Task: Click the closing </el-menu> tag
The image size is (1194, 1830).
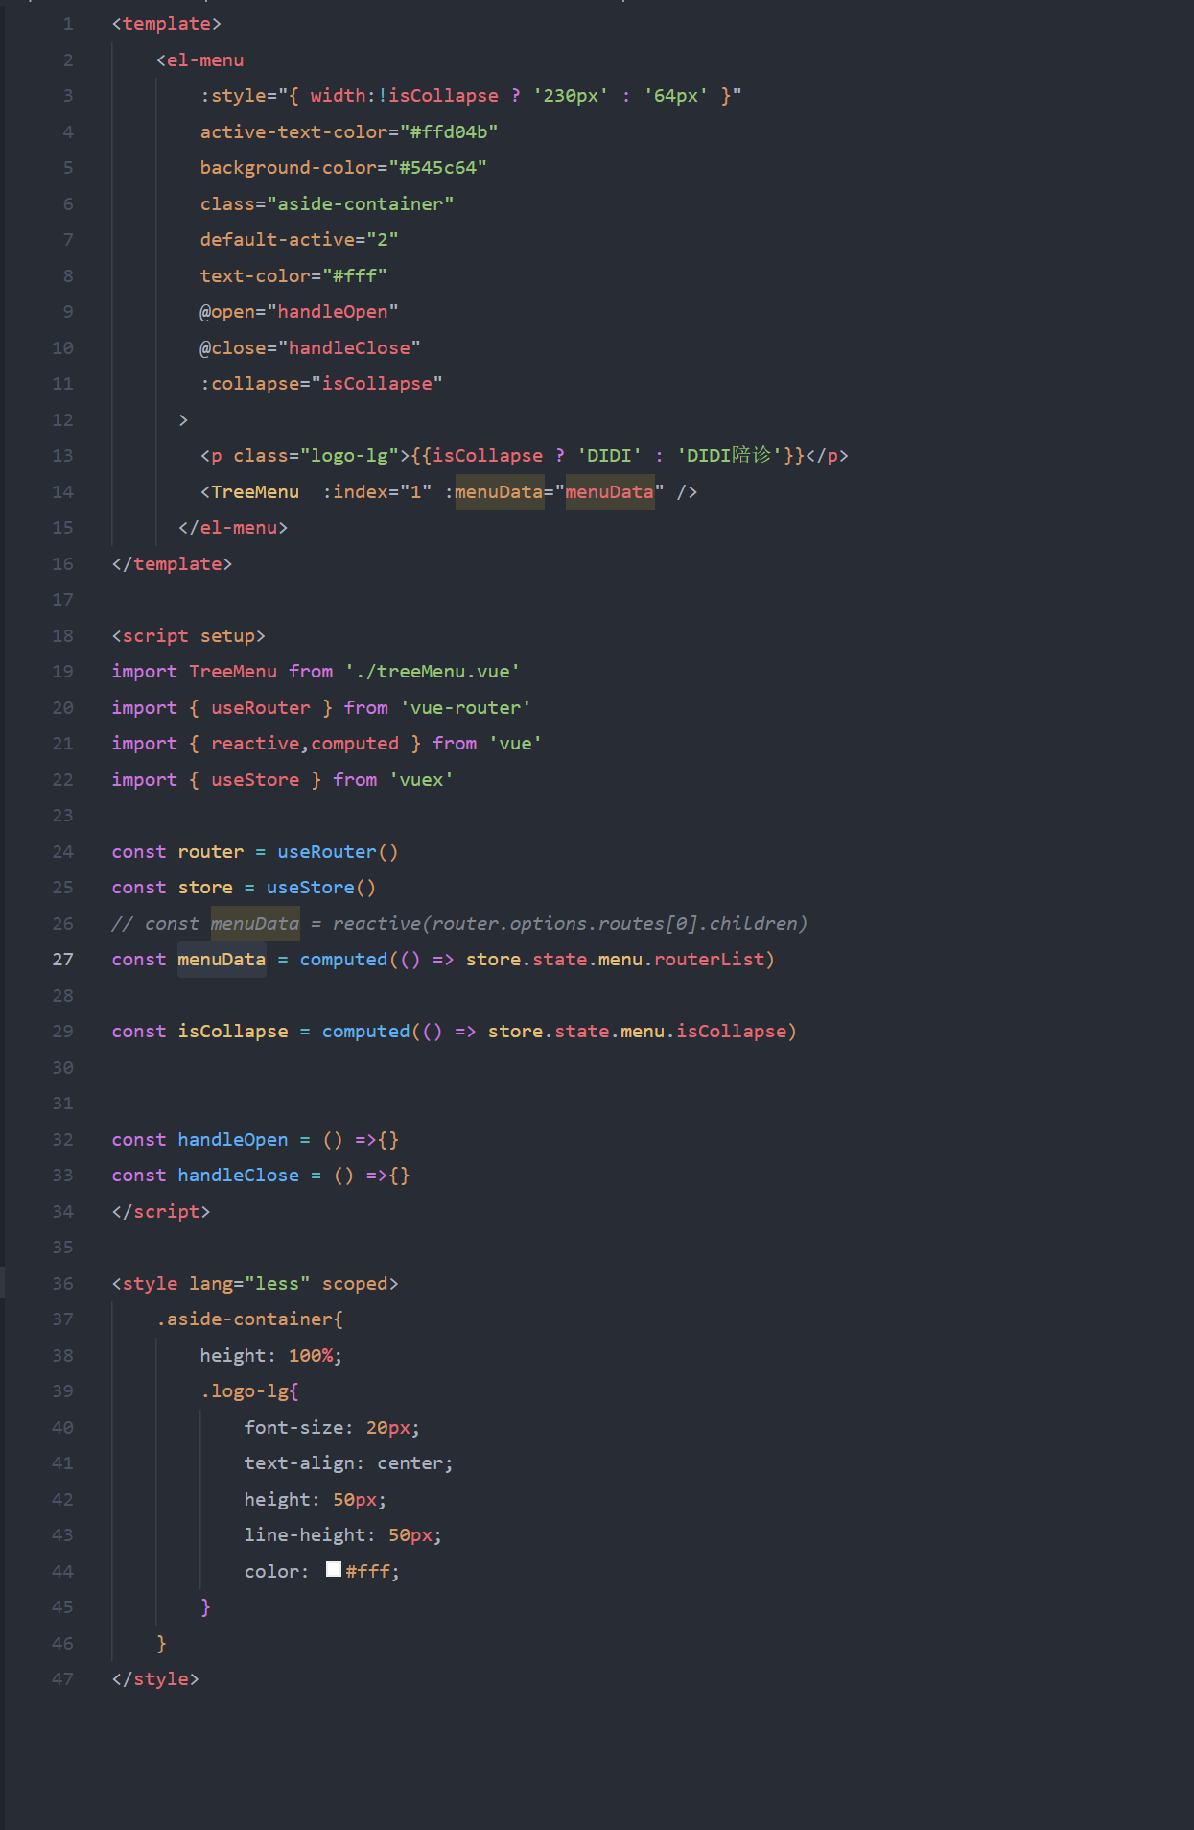Action: coord(233,527)
